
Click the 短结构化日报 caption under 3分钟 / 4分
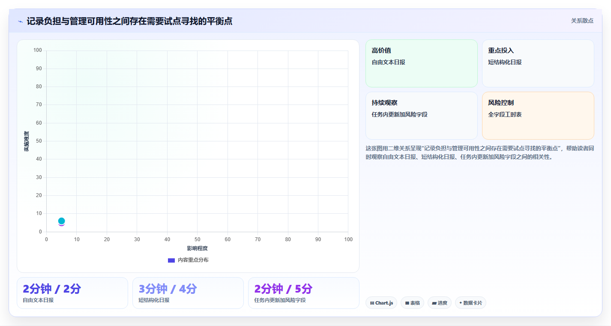[x=154, y=300]
